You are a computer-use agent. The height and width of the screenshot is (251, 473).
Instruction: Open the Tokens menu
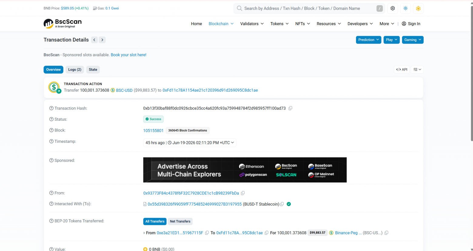click(280, 24)
